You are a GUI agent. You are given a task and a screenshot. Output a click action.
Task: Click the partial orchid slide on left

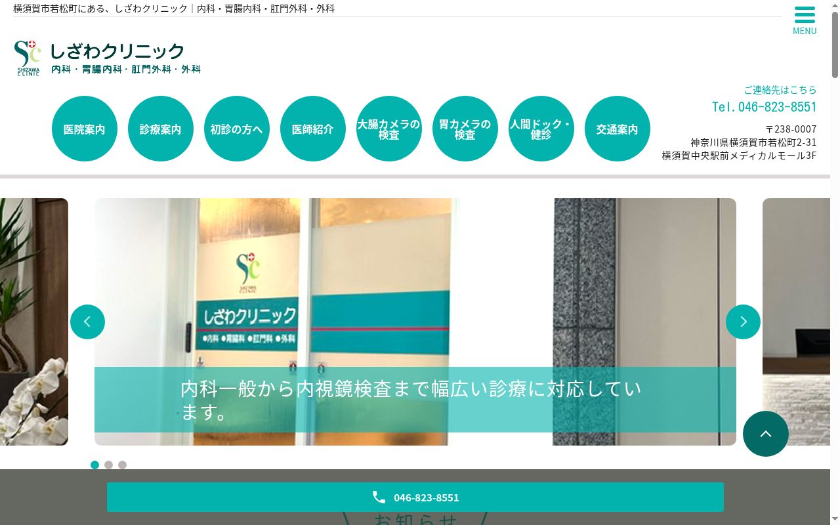coord(34,322)
